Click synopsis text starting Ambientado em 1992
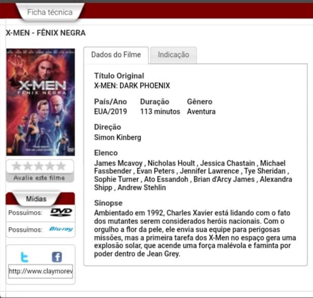313x298 pixels. [195, 233]
